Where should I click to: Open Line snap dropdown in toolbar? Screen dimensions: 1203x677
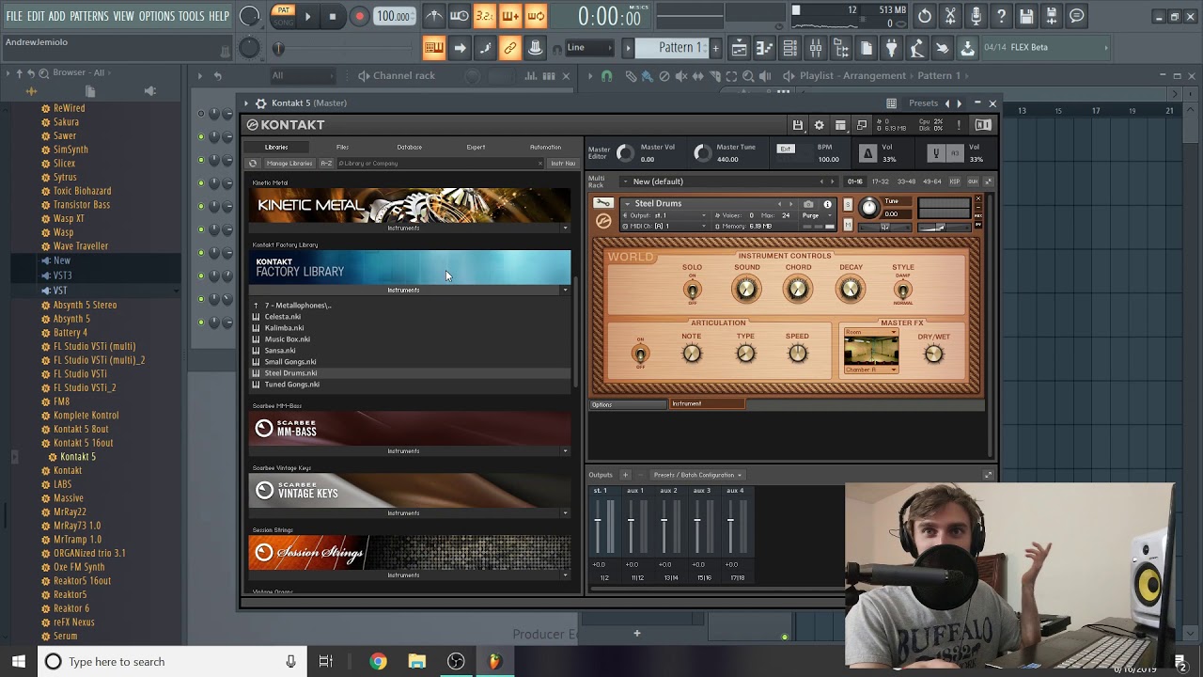[588, 48]
